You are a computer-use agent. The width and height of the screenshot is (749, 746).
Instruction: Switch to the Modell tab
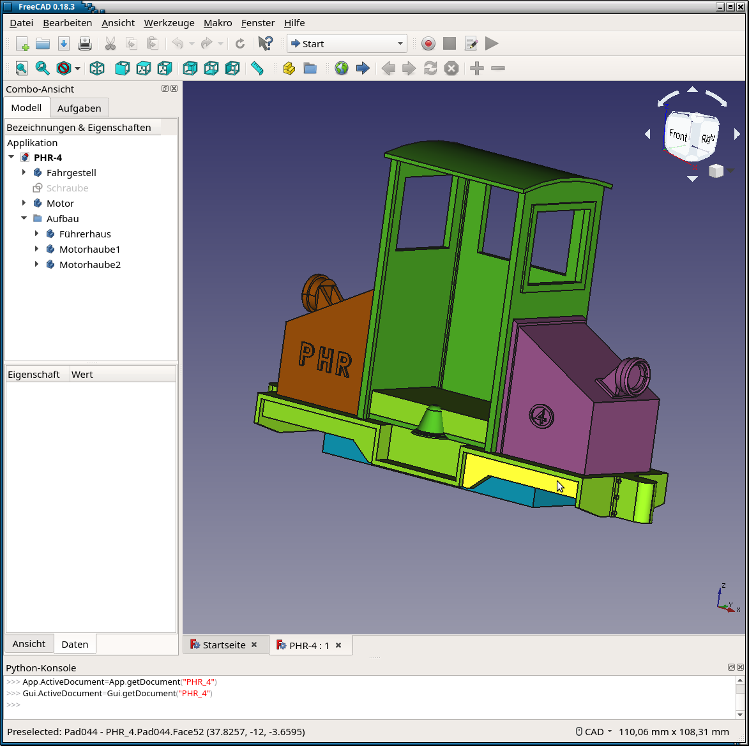click(x=26, y=107)
